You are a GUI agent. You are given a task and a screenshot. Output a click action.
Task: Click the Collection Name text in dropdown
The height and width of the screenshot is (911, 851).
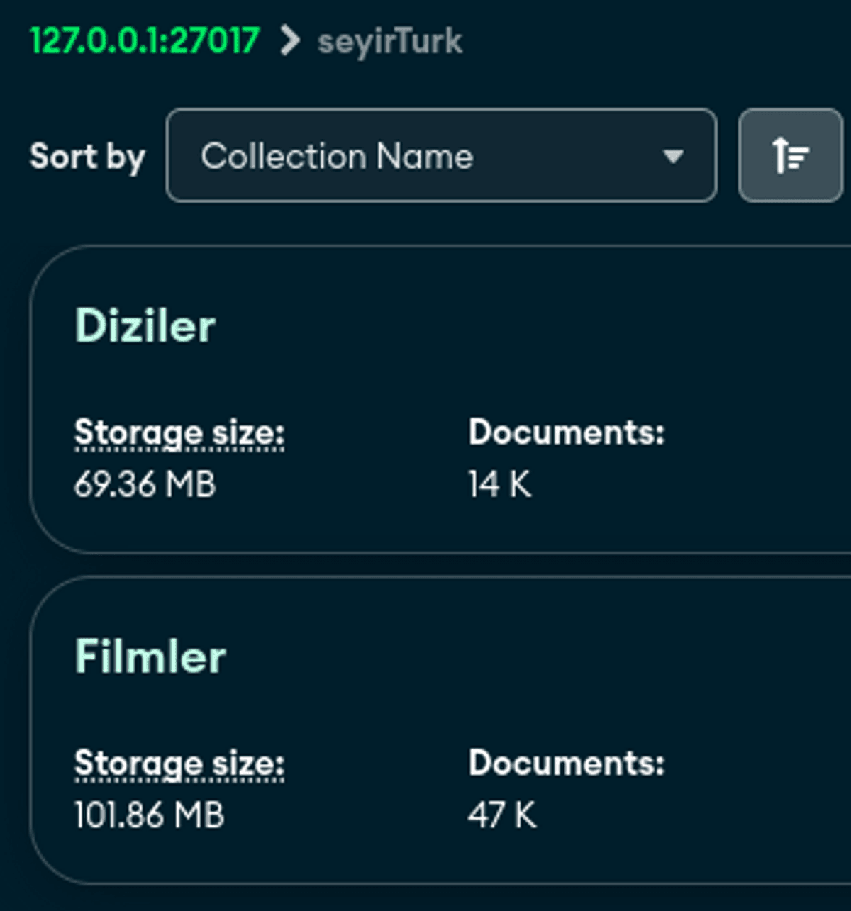tap(337, 156)
